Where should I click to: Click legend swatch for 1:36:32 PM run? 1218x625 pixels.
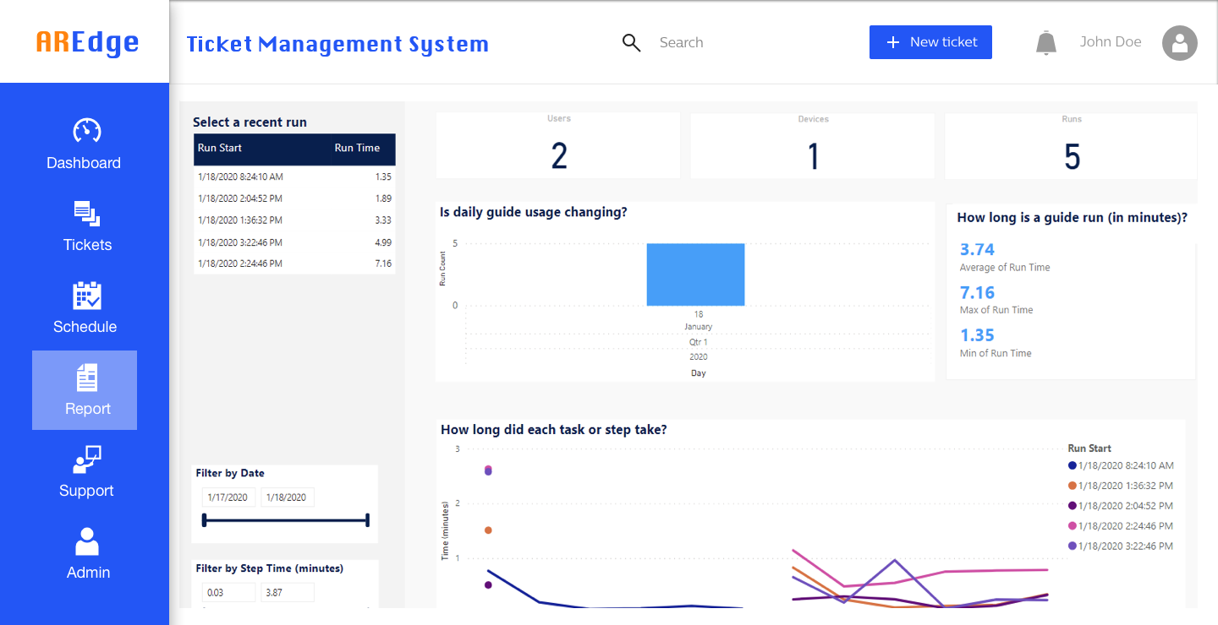click(x=1073, y=486)
